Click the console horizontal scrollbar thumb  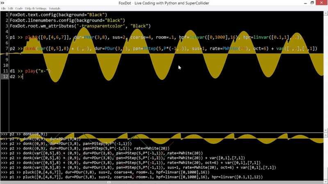(x=109, y=182)
